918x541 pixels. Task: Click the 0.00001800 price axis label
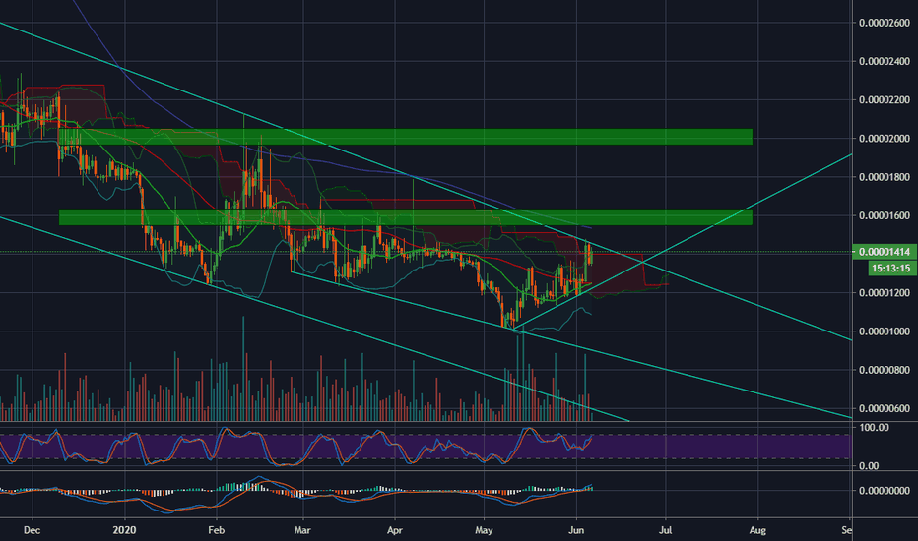point(885,177)
